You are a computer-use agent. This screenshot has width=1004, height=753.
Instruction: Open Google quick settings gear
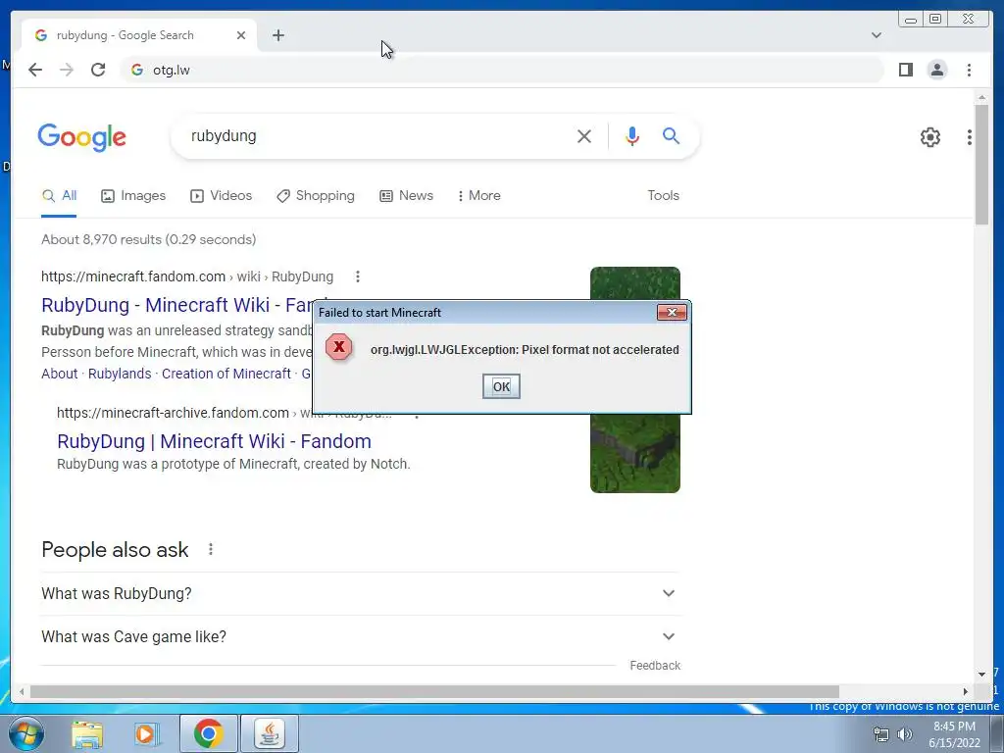pos(929,137)
